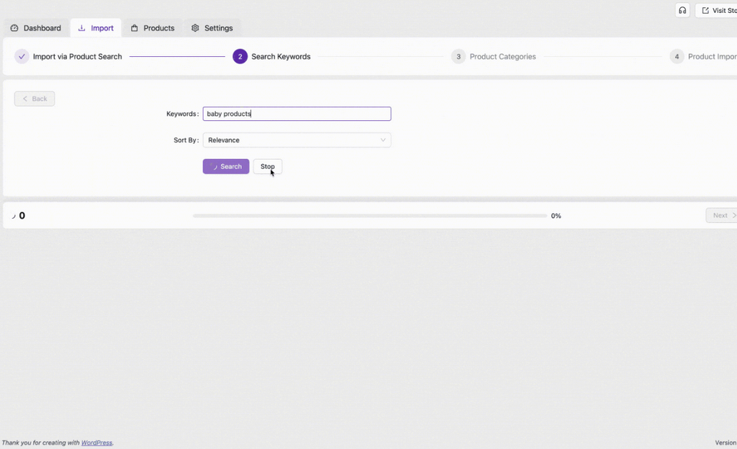737x449 pixels.
Task: Select the Import via Product Search step
Action: [77, 56]
